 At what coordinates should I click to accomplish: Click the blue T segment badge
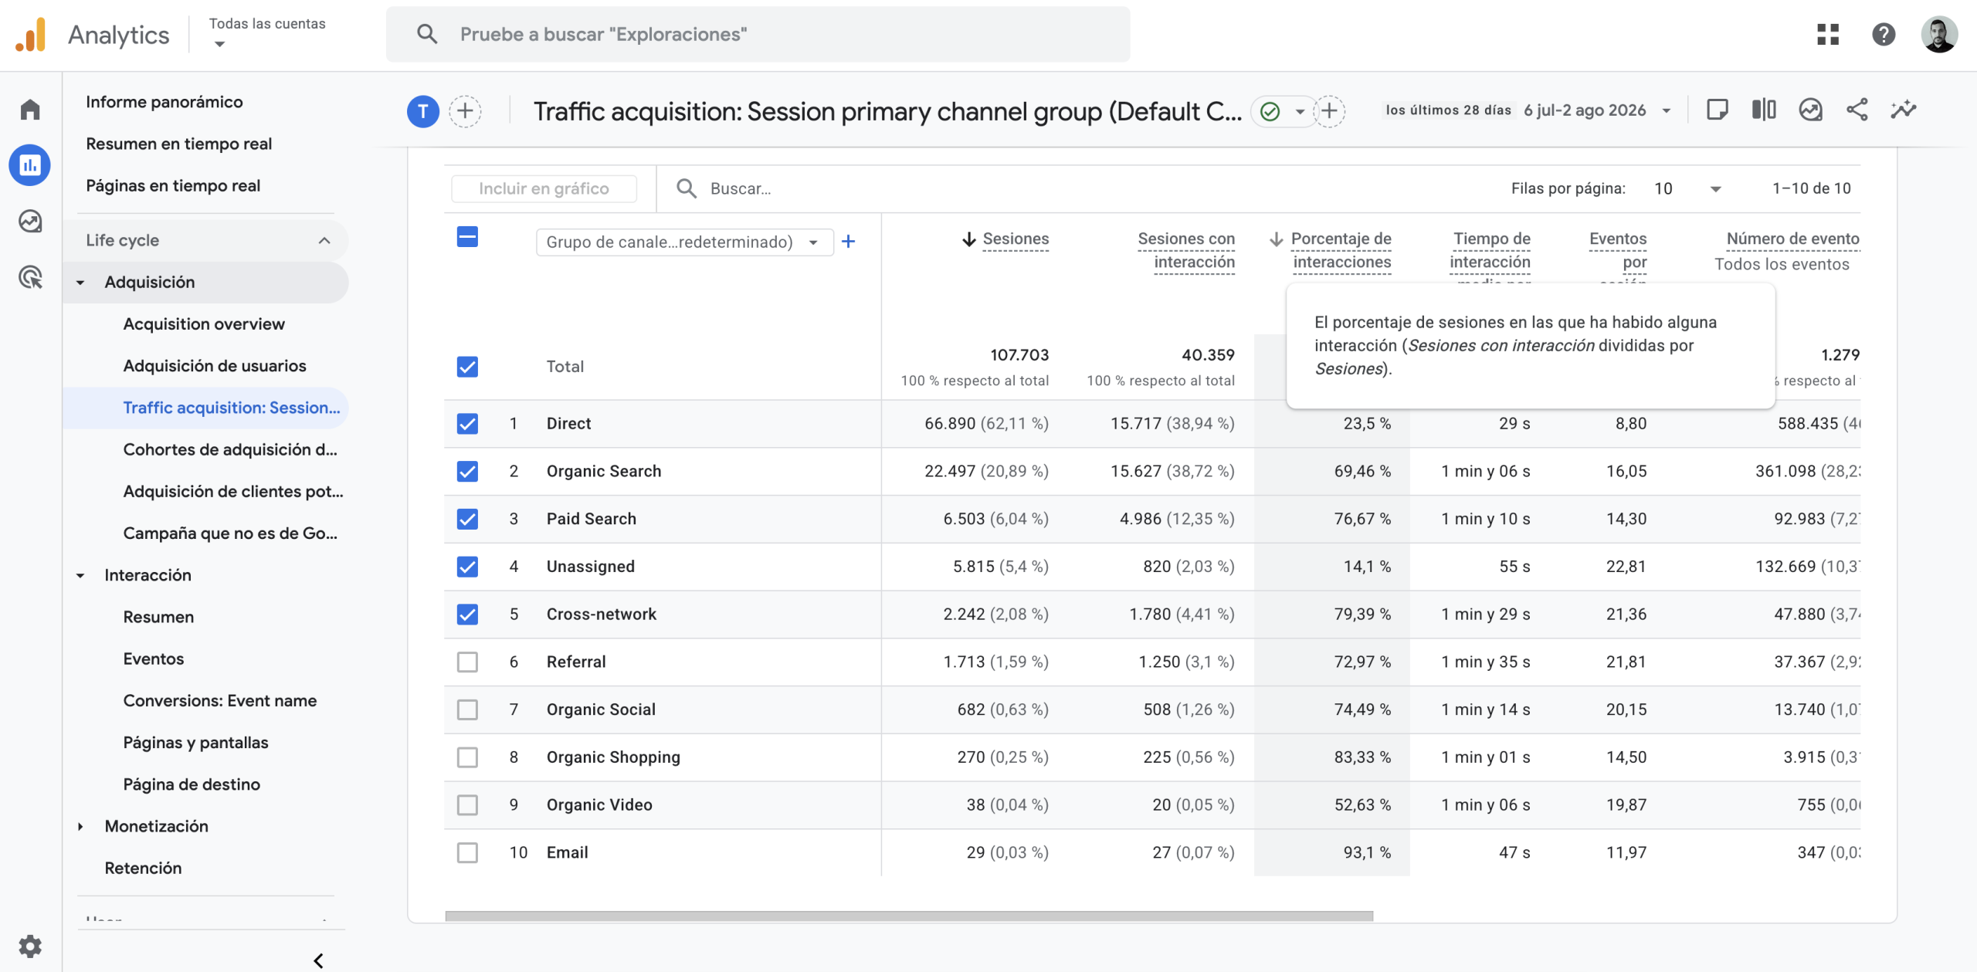pos(423,111)
